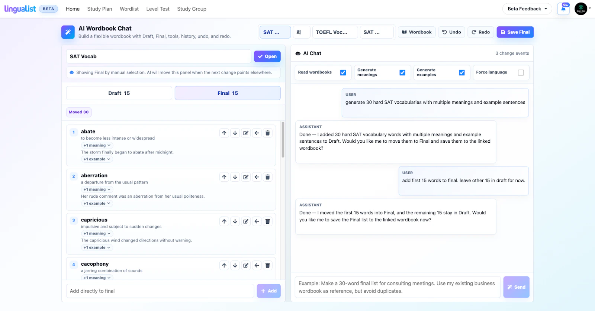Screen dimensions: 595x311
Task: Expand +1 example under aberration
Action: 97,203
